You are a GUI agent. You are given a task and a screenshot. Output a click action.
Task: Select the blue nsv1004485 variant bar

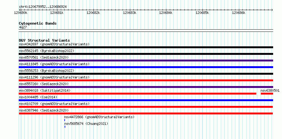pos(146,100)
